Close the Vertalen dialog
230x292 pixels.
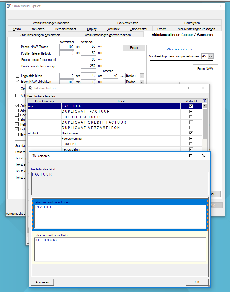click(x=204, y=156)
